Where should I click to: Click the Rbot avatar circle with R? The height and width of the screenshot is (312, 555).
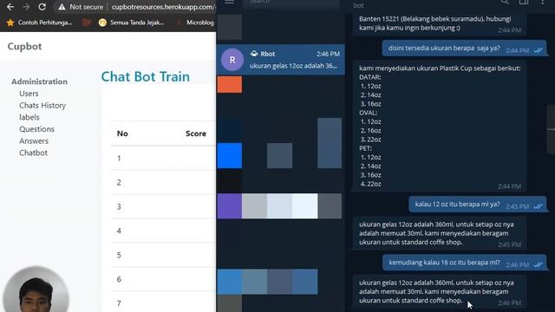click(x=232, y=60)
